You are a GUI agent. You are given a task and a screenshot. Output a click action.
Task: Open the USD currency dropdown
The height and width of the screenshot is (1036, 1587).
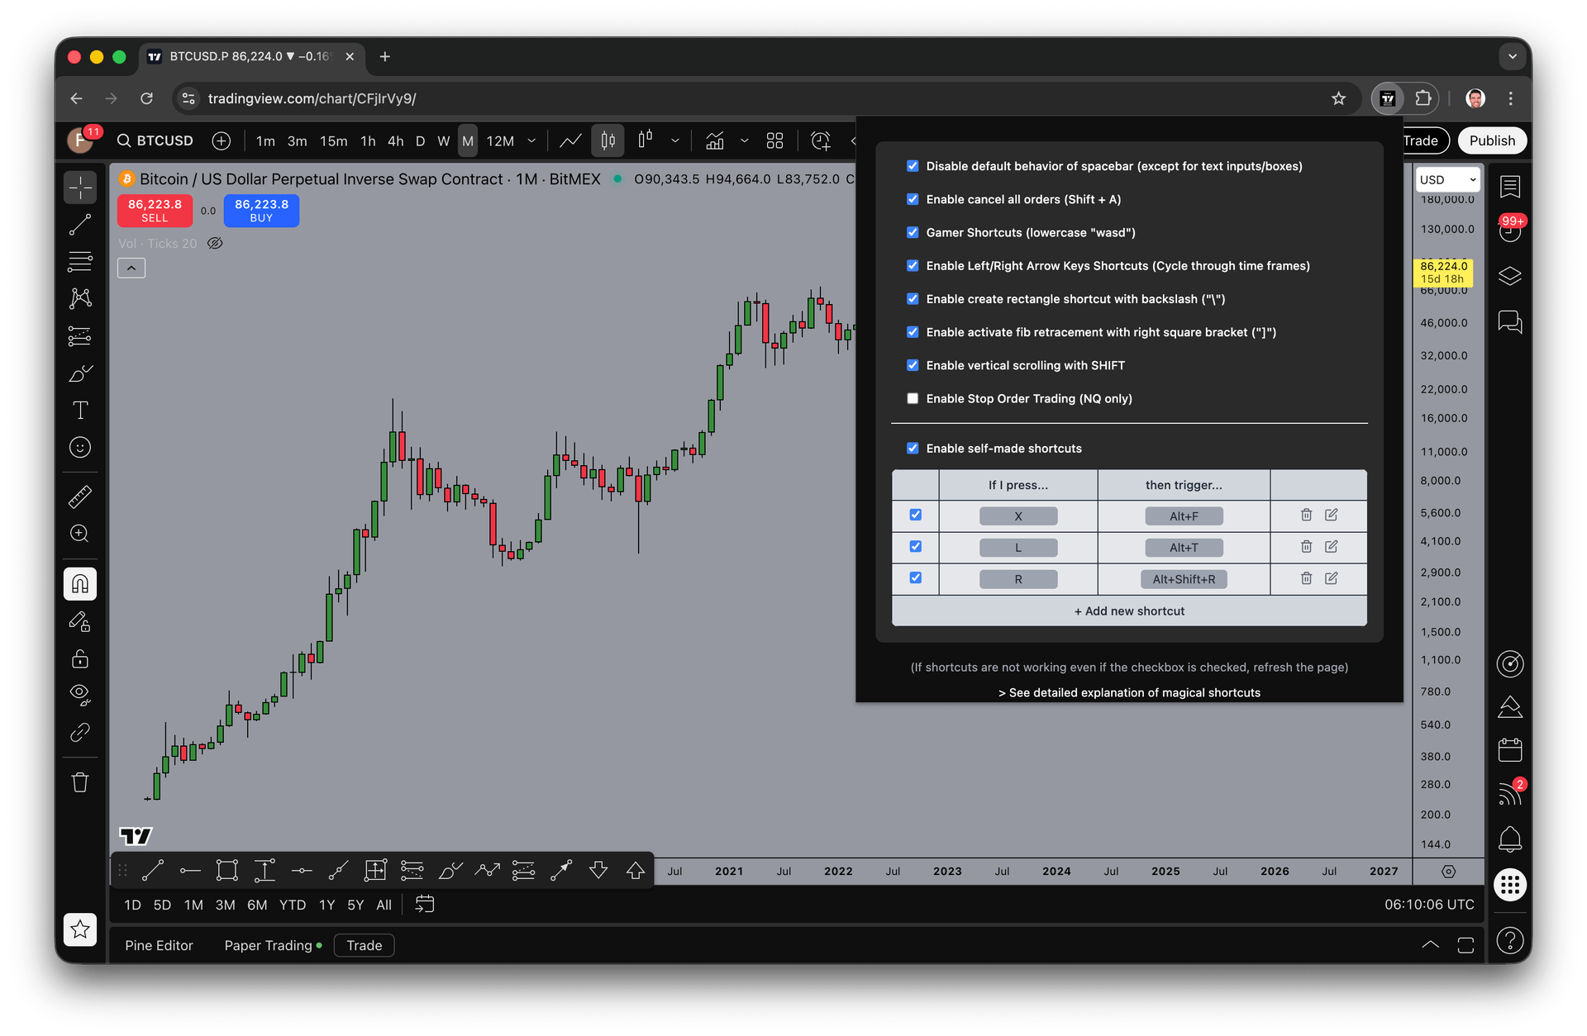(x=1446, y=179)
